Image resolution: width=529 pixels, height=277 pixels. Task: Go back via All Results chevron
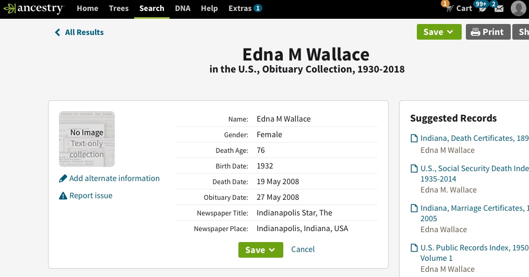coord(57,32)
